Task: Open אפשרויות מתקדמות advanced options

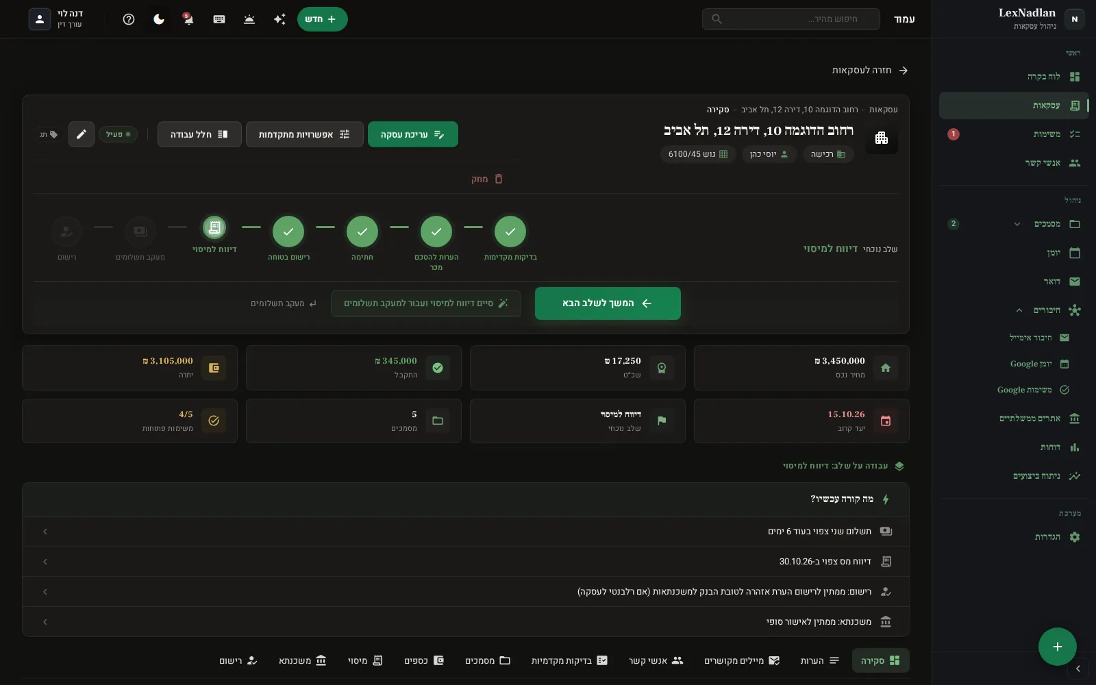Action: 304,134
